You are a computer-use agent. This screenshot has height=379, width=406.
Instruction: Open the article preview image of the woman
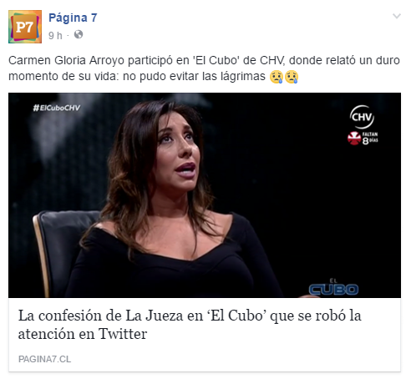coord(205,195)
